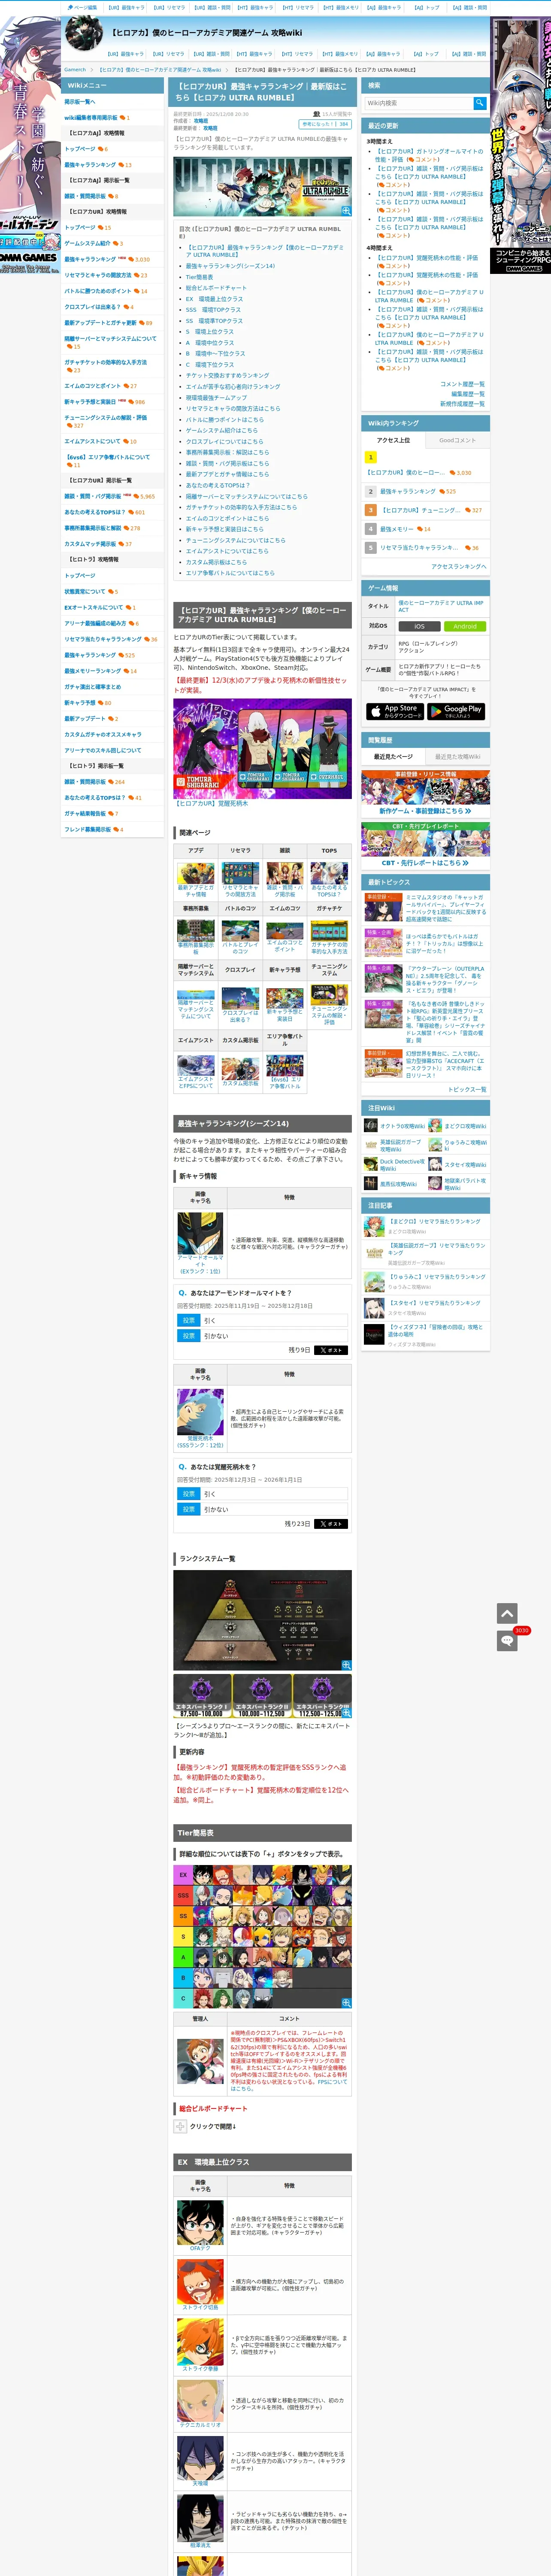Share the アーモンドオールマイト poll with X ポスト
The height and width of the screenshot is (2576, 551).
[x=331, y=1350]
